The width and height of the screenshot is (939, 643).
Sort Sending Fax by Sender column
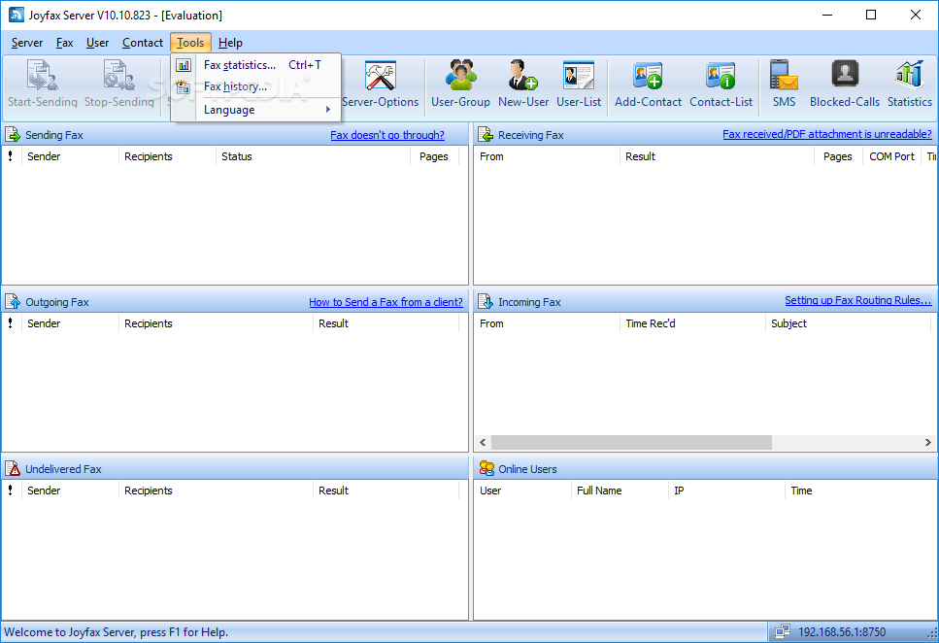(x=71, y=156)
